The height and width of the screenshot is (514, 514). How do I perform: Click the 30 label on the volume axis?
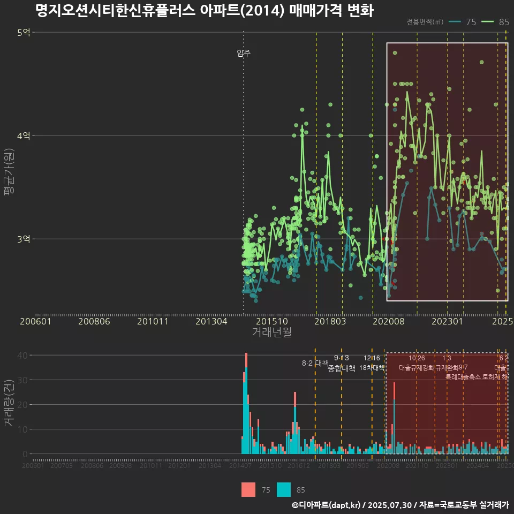coord(22,380)
